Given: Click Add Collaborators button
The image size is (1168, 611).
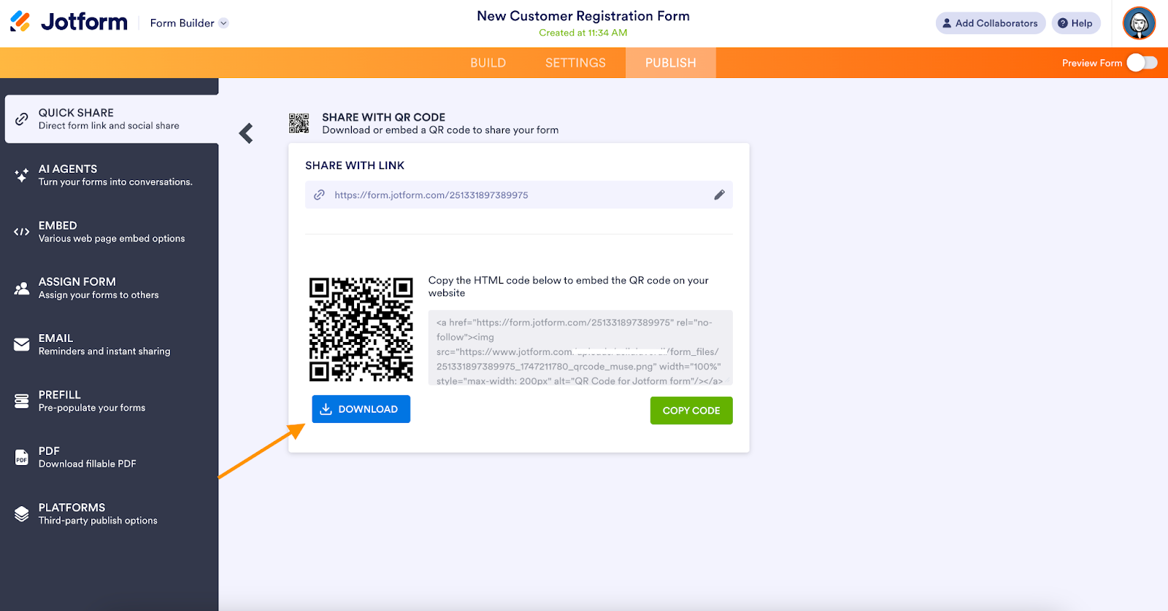Looking at the screenshot, I should (x=990, y=23).
